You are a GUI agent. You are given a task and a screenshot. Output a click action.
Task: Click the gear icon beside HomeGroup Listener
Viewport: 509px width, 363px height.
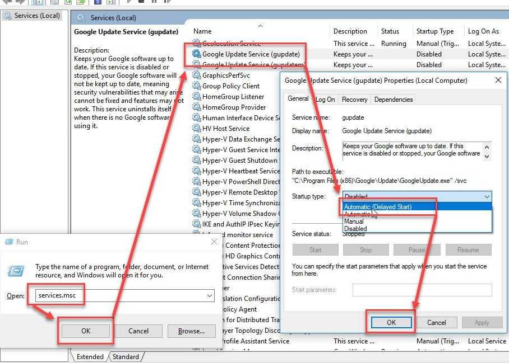[x=196, y=97]
